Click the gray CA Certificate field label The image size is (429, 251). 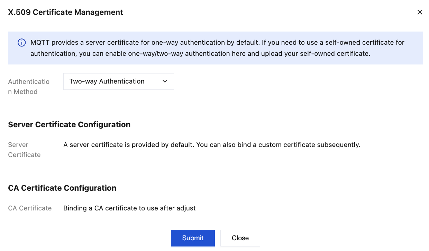tap(30, 208)
